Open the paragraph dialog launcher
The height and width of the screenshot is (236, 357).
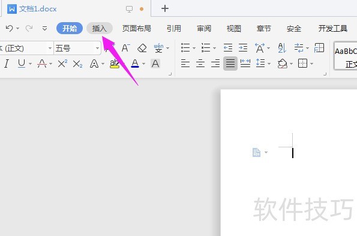pos(325,74)
